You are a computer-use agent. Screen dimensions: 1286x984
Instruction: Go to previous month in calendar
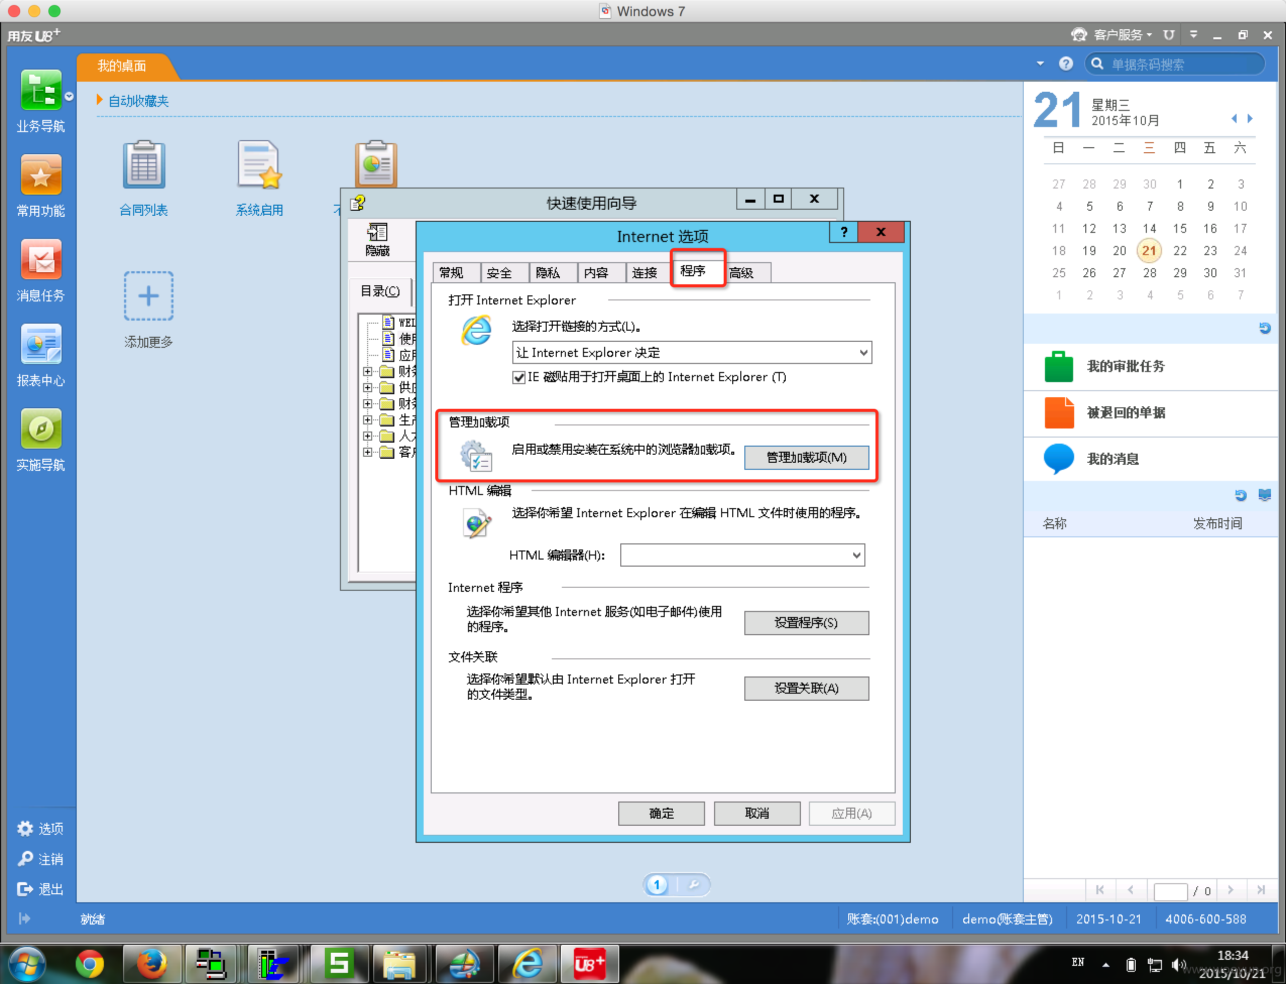(x=1234, y=118)
